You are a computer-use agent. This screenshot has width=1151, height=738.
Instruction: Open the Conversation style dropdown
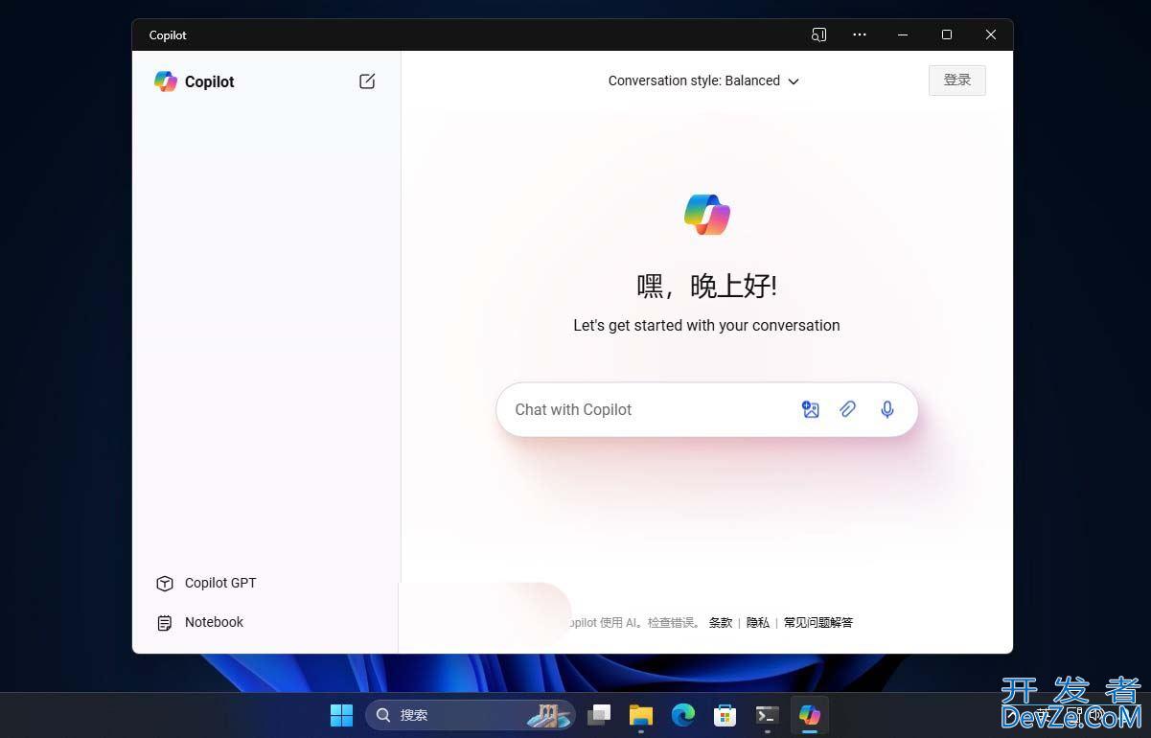pyautogui.click(x=703, y=81)
